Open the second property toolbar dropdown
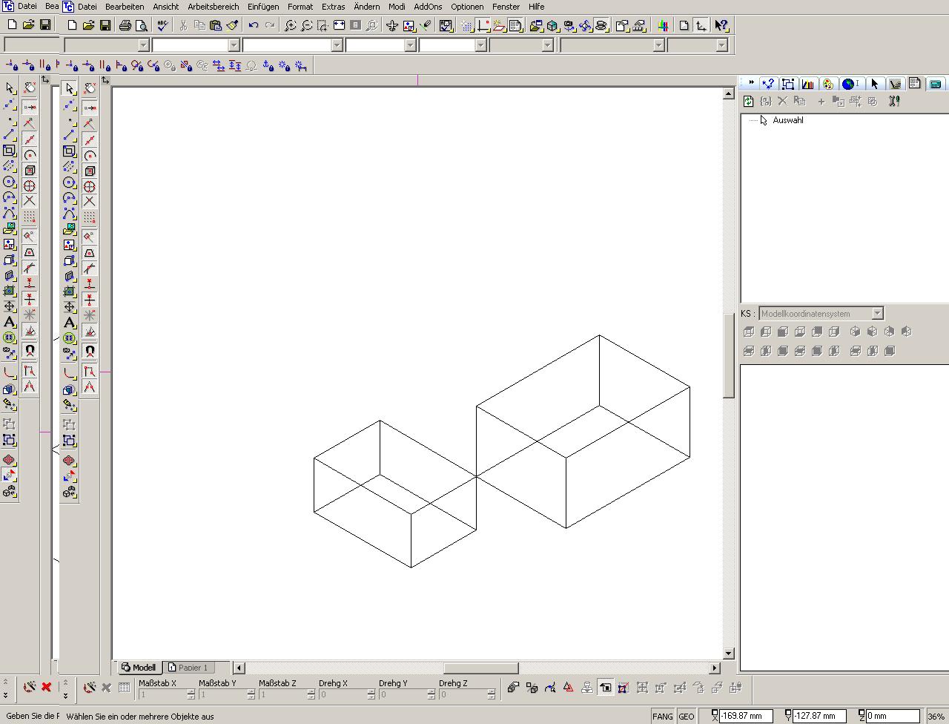Image resolution: width=949 pixels, height=724 pixels. (234, 45)
